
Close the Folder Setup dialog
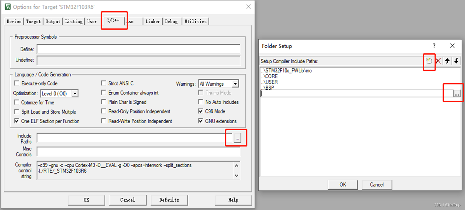[452, 46]
